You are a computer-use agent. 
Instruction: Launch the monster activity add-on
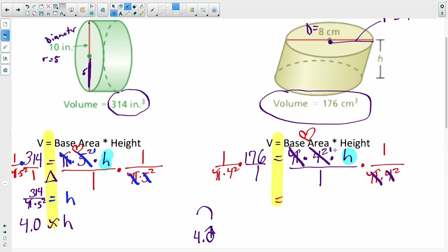coord(92,13)
